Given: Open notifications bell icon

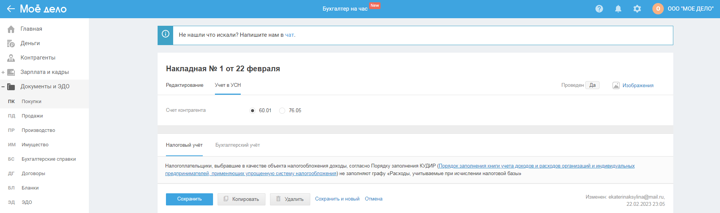Looking at the screenshot, I should (618, 9).
